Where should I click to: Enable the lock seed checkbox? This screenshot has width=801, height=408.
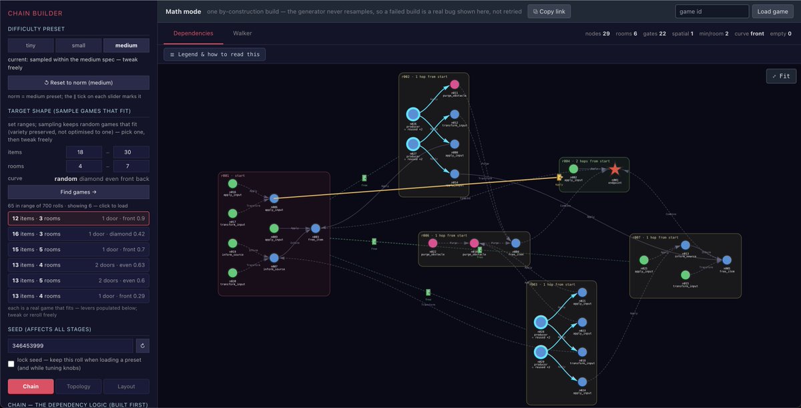(11, 364)
